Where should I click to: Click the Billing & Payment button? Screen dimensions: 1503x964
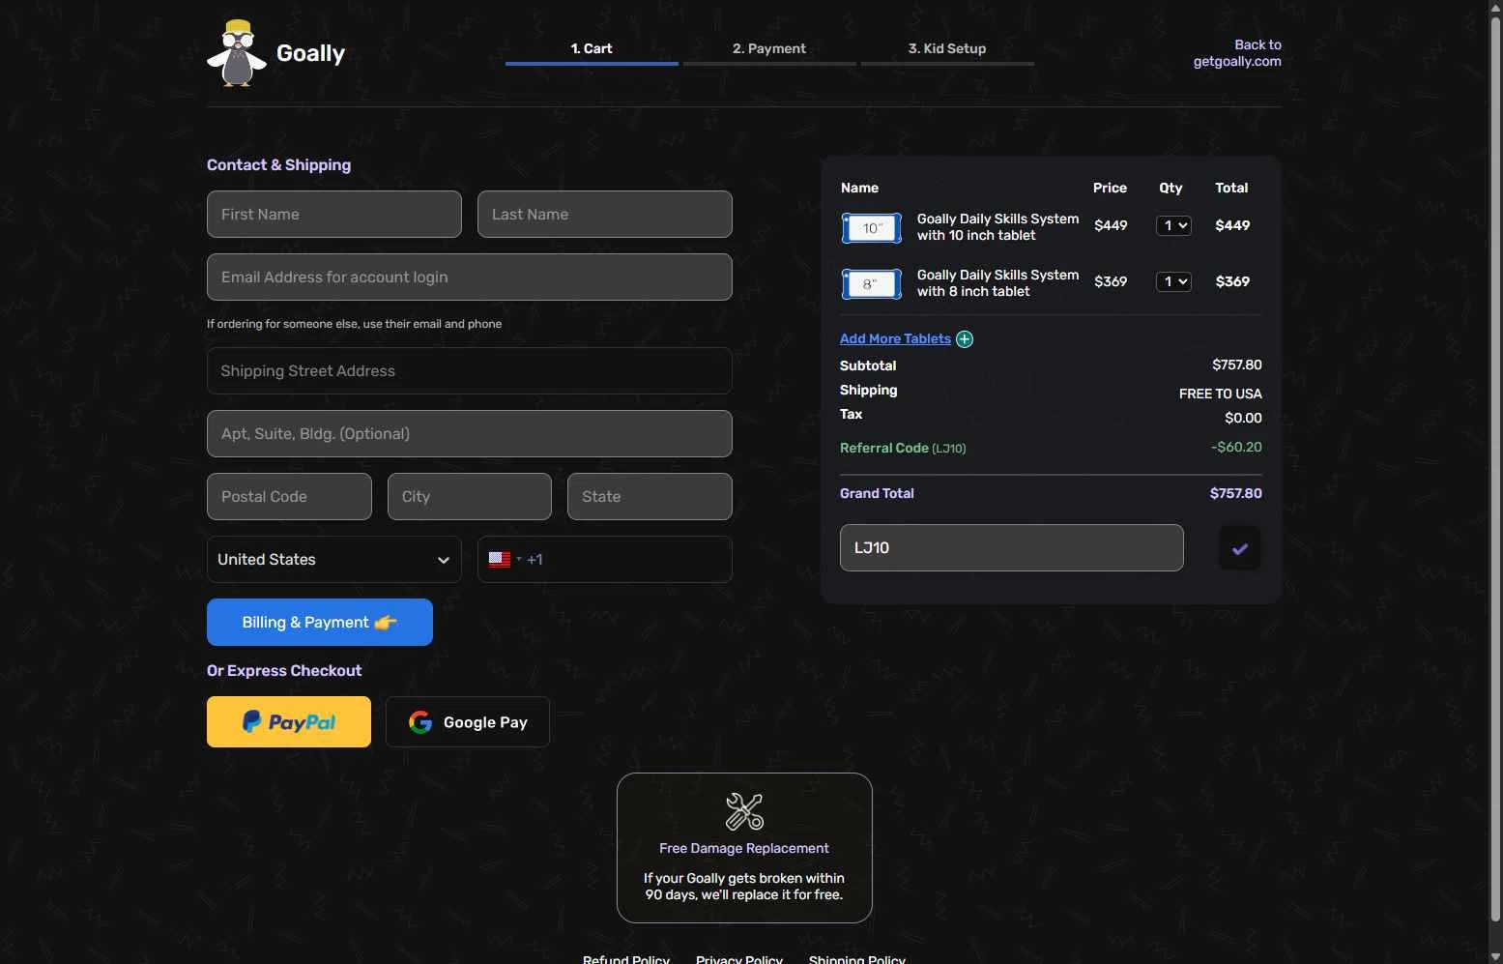point(320,623)
